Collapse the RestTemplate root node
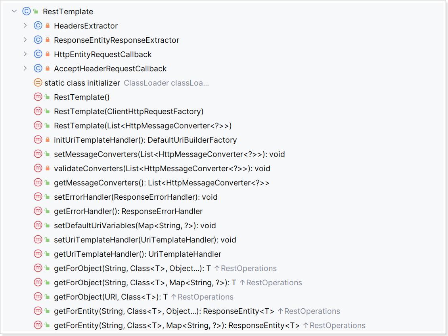The image size is (448, 336). click(x=14, y=11)
